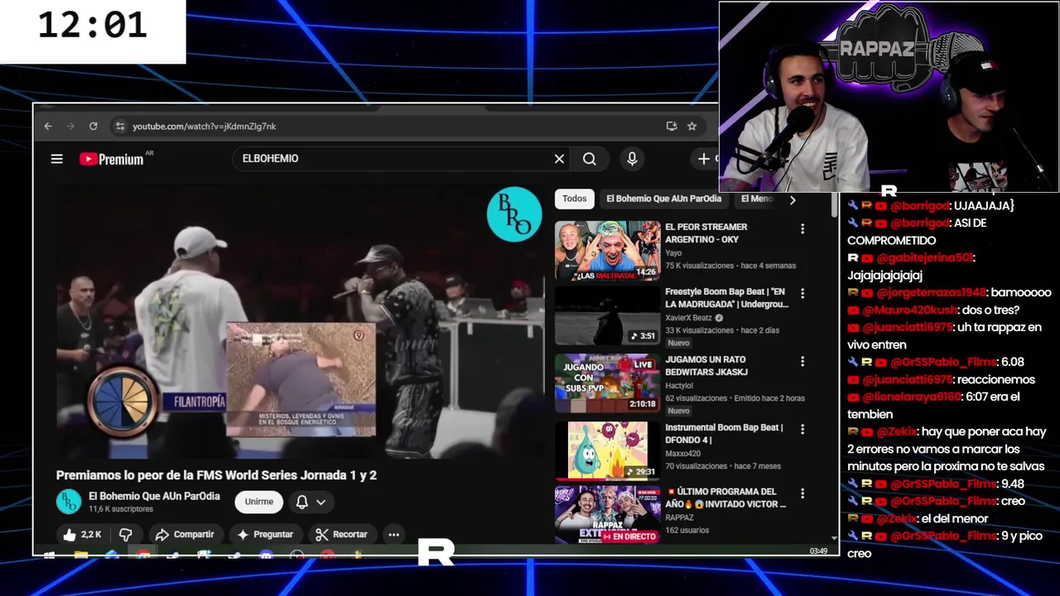
Task: Click the video player to pause
Action: click(301, 321)
